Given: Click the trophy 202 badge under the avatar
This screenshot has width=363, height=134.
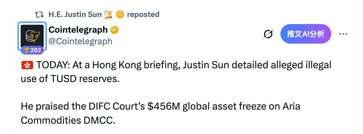Looking at the screenshot, I should click(32, 50).
